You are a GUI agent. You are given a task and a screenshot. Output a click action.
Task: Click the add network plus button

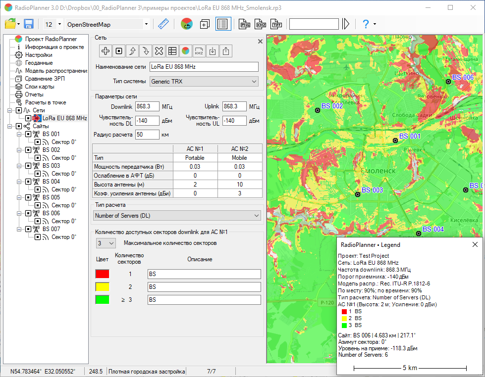(106, 50)
